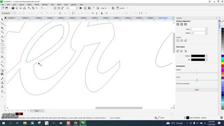The width and height of the screenshot is (224, 126).
Task: Select the third corner style icon
Action: pos(185,41)
